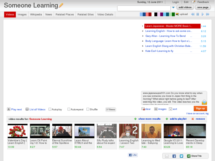Open the Video Details tab
The height and width of the screenshot is (161, 215).
(105, 14)
